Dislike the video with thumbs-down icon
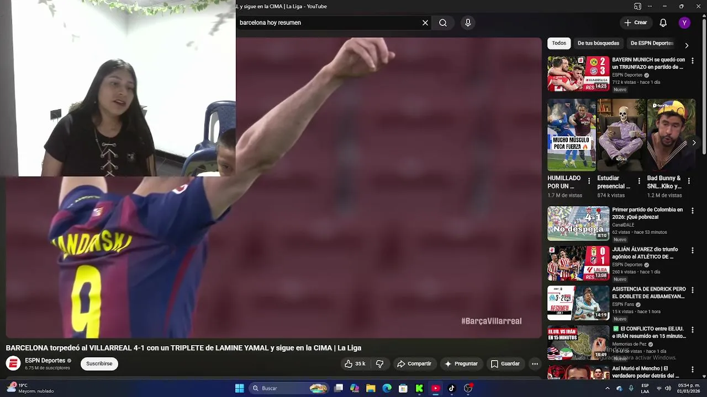This screenshot has height=397, width=707. tap(379, 364)
